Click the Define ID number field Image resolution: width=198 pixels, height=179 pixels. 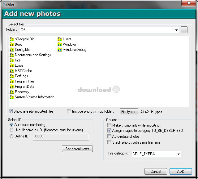(61, 137)
